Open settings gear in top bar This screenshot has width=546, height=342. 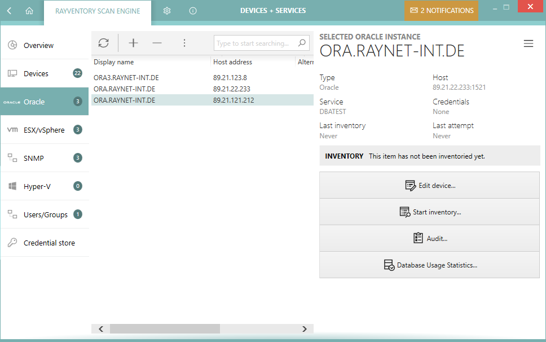click(x=167, y=11)
